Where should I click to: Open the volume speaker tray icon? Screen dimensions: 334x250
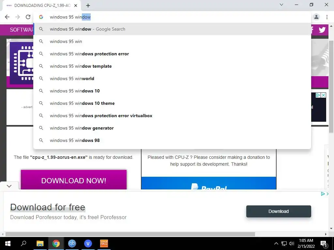292,243
